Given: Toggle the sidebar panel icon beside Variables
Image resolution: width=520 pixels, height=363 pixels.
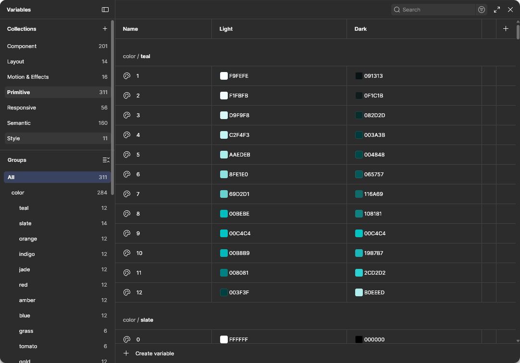Looking at the screenshot, I should (105, 10).
